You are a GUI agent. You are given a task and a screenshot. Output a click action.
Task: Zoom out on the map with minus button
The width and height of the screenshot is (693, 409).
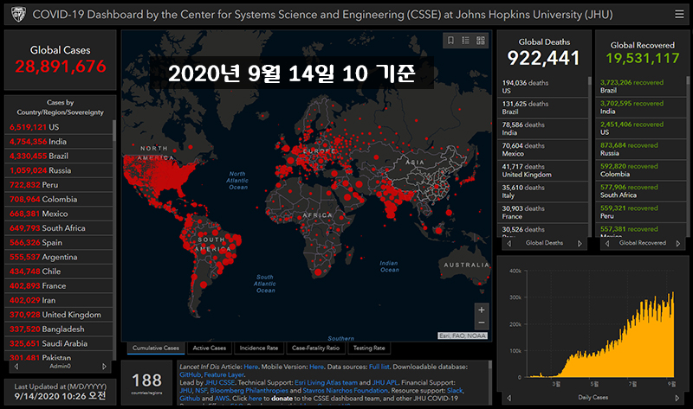pos(482,323)
